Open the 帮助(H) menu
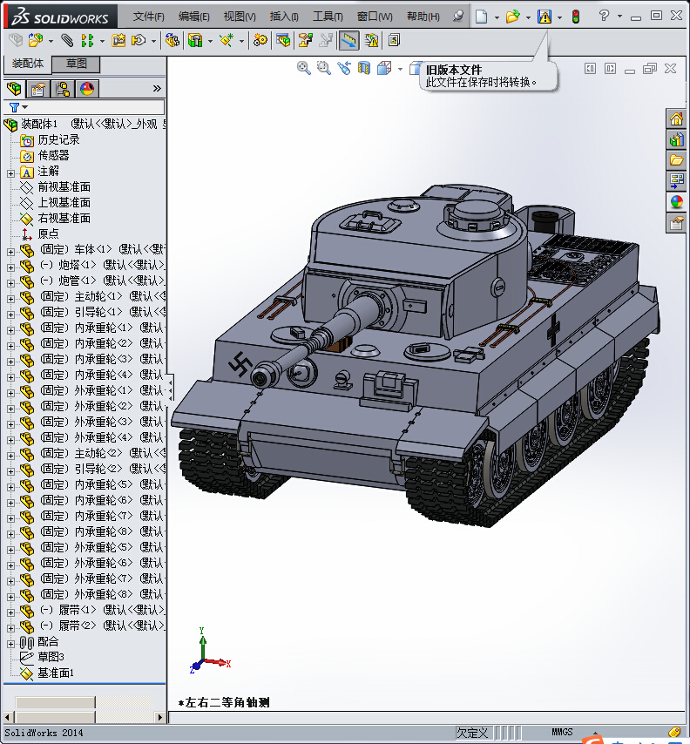Viewport: 690px width, 744px height. [x=423, y=17]
